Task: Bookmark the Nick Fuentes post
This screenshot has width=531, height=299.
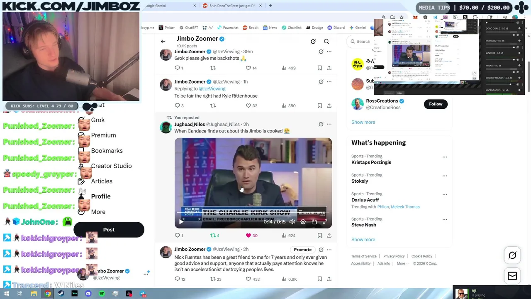Action: pyautogui.click(x=319, y=279)
